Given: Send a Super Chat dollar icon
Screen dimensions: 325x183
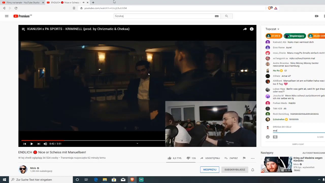Looking at the screenshot, I should 275,137.
